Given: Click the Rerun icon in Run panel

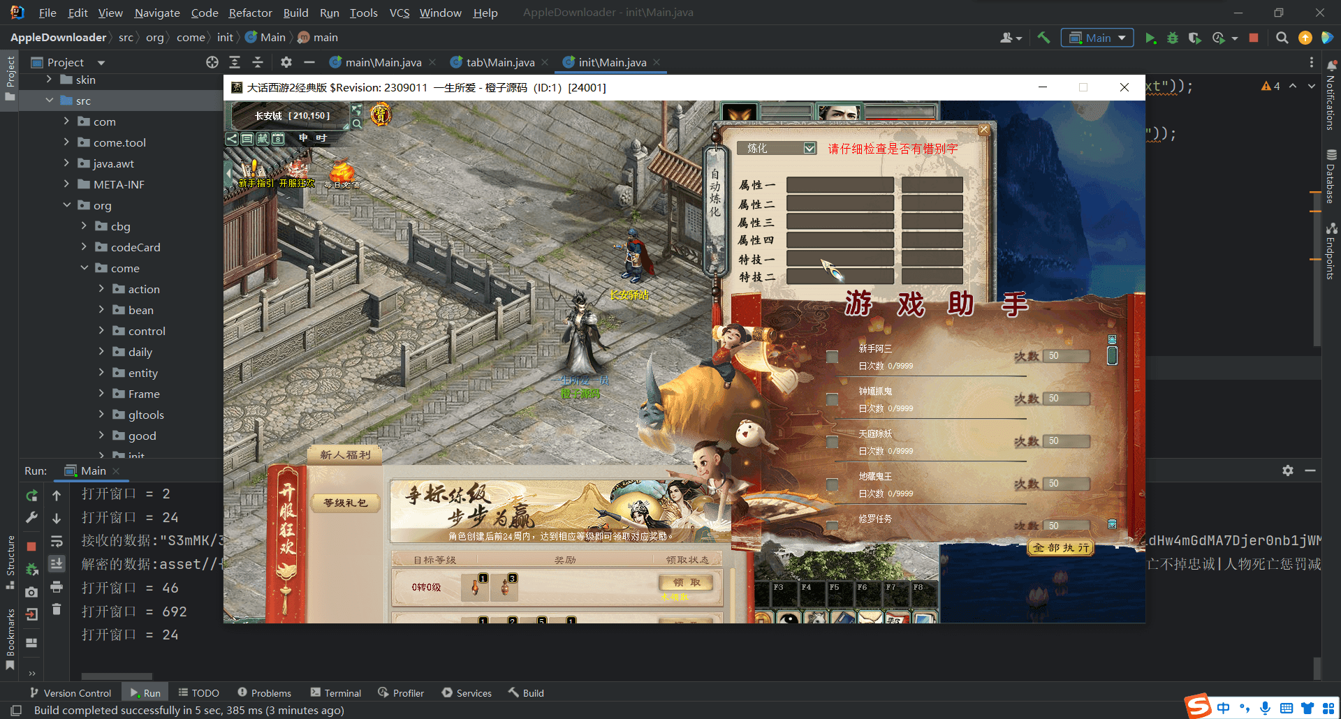Looking at the screenshot, I should [x=31, y=495].
